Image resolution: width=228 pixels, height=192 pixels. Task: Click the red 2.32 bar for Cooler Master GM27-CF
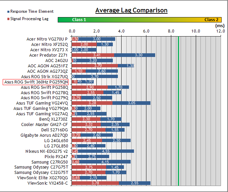tap(86, 125)
